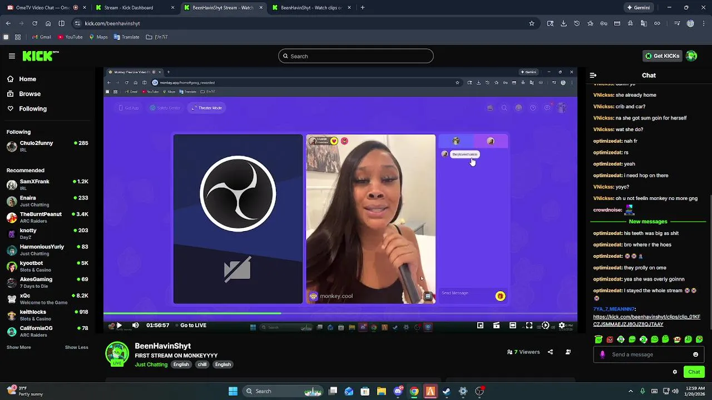Send message with green Chat button
Screen dimensions: 712x400
point(694,372)
